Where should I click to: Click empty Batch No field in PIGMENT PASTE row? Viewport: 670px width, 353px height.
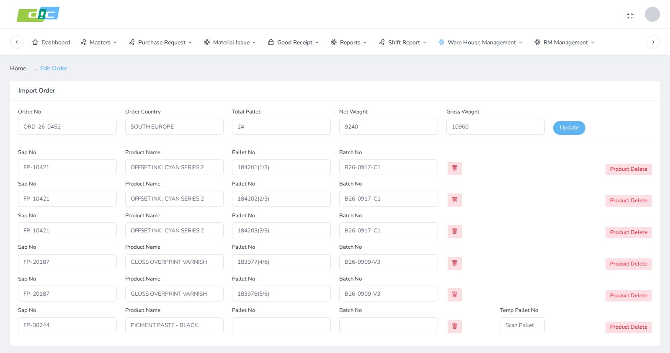(389, 325)
